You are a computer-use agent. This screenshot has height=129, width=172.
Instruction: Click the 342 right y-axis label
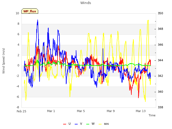(x=160, y=76)
